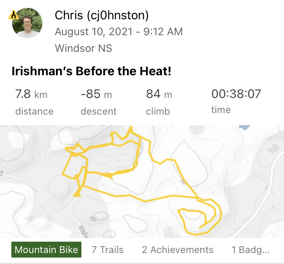Tap the -85 m descent stat
The width and height of the screenshot is (284, 264).
[96, 94]
